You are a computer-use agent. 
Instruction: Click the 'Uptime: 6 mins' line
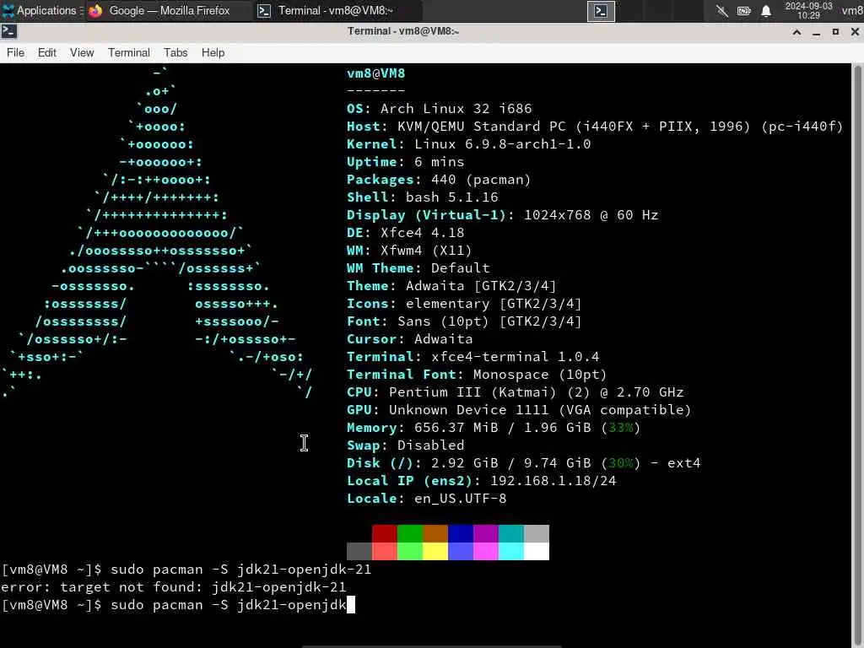(406, 162)
